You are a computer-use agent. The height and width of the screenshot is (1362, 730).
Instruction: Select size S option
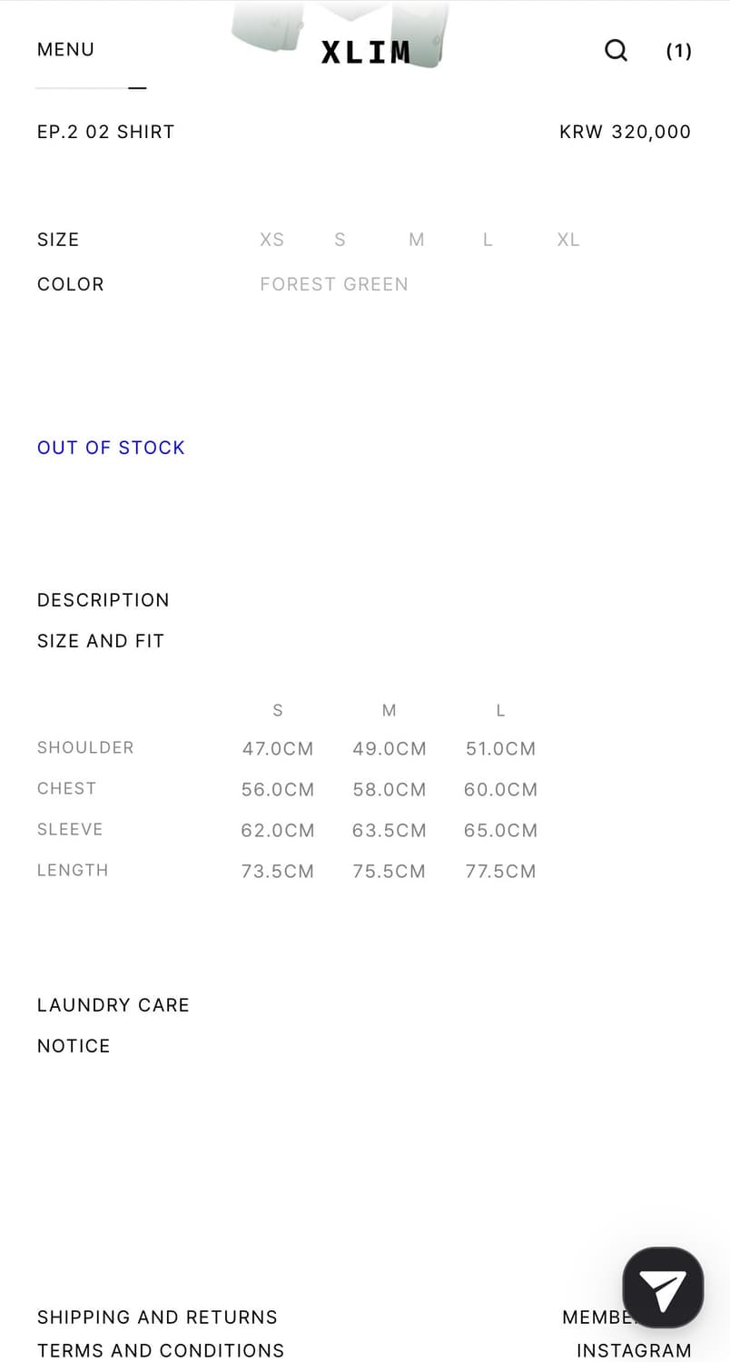click(x=340, y=240)
